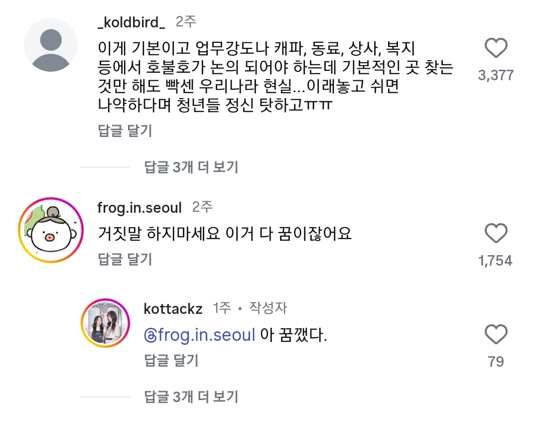Viewport: 538px width, 426px height.
Task: Select the comment text '거짓말 하지마세요 이거 다 꿈이잖어요'
Action: point(224,233)
